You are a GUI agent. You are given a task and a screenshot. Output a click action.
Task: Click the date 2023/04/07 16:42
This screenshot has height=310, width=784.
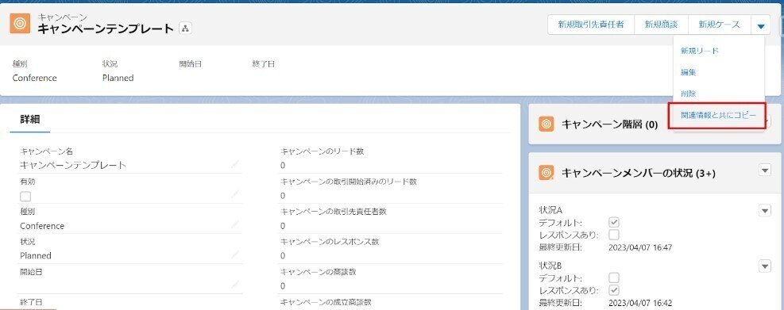(640, 303)
